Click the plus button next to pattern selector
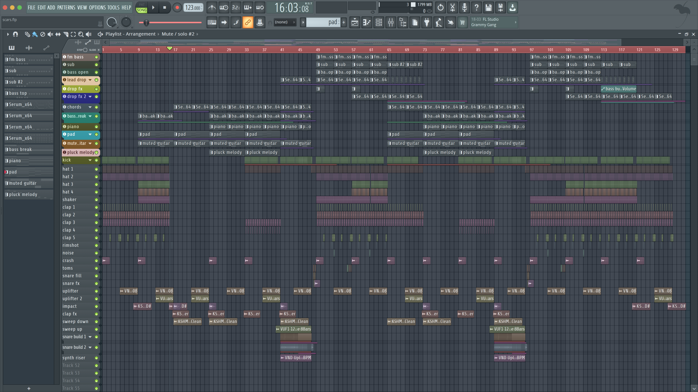Image resolution: width=698 pixels, height=392 pixels. tap(344, 23)
